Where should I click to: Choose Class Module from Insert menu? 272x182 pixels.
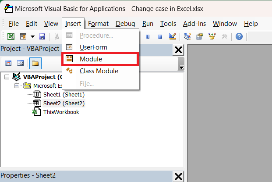point(100,71)
